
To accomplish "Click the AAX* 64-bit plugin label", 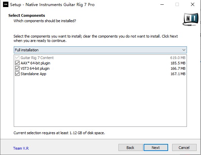I will [35, 63].
